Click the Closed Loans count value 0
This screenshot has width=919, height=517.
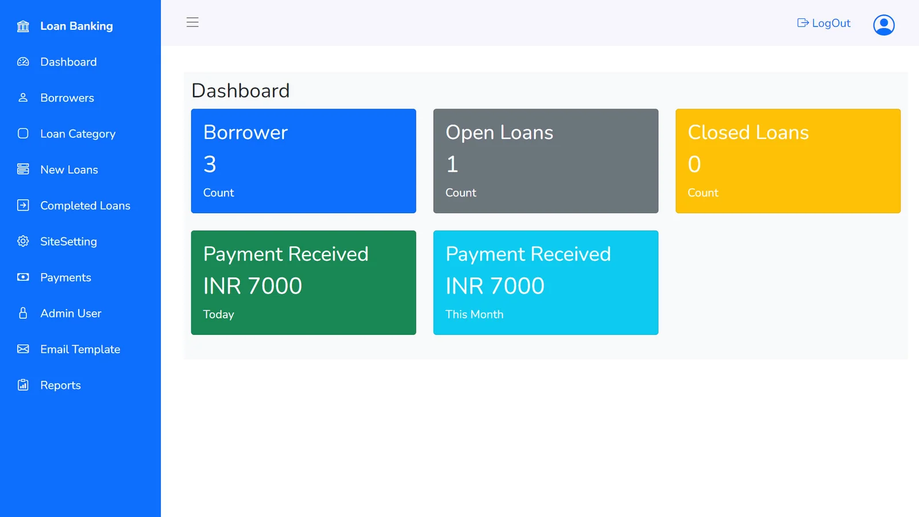click(x=694, y=164)
